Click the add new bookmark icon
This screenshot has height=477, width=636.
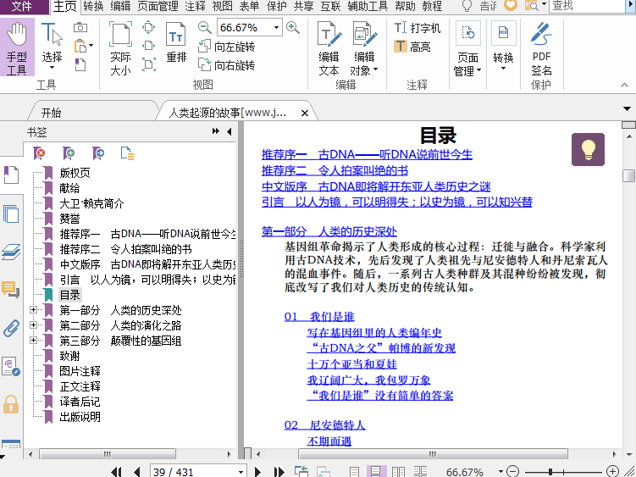pos(69,153)
